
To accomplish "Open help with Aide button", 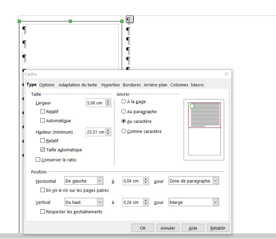I will tap(193, 228).
